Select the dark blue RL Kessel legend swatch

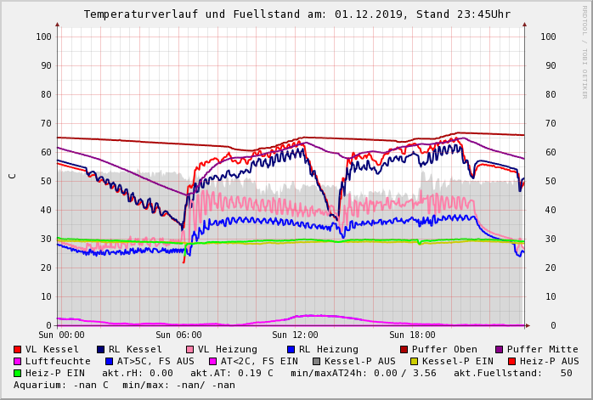(101, 349)
